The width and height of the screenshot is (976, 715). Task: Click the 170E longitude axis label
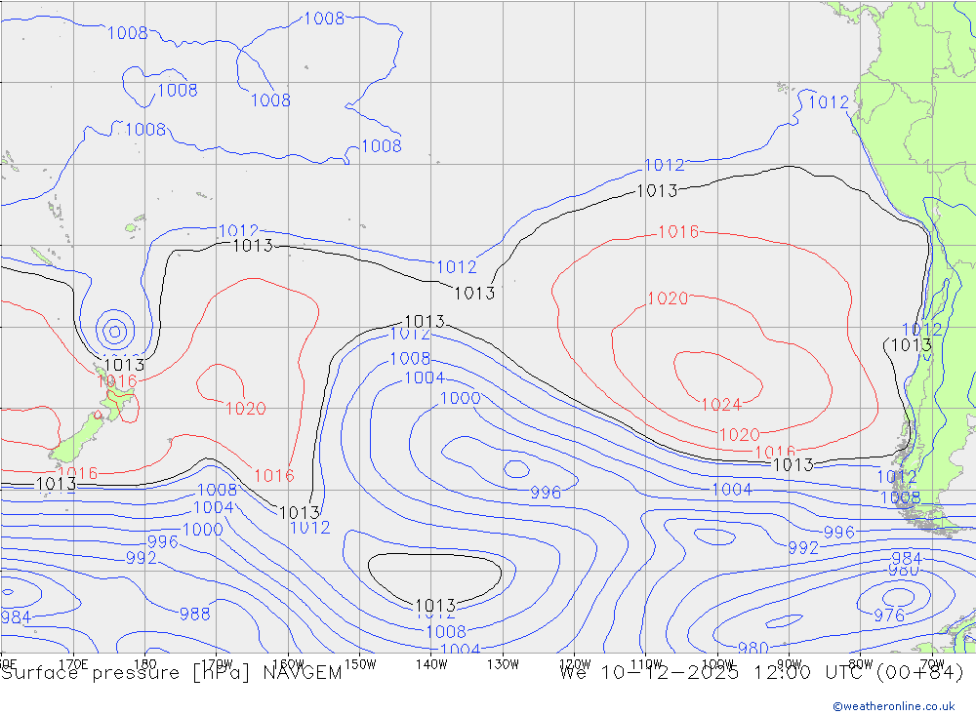point(73,664)
